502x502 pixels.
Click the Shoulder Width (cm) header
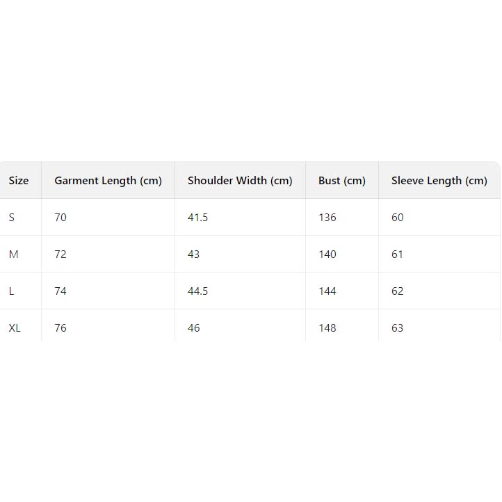(x=240, y=181)
